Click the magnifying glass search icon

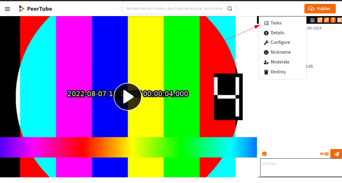(230, 9)
